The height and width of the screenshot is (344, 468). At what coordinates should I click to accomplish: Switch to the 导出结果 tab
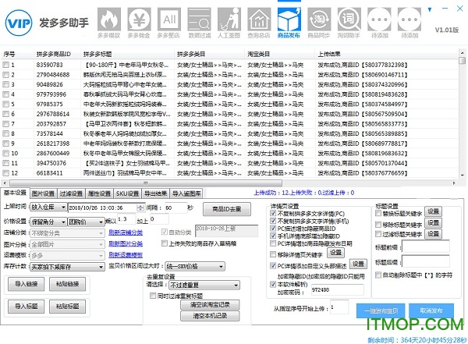155,193
